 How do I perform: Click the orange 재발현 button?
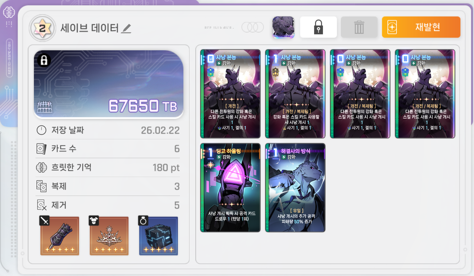[x=421, y=27]
